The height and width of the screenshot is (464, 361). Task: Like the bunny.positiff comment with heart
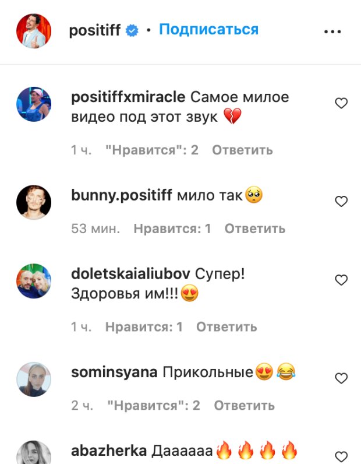click(341, 202)
